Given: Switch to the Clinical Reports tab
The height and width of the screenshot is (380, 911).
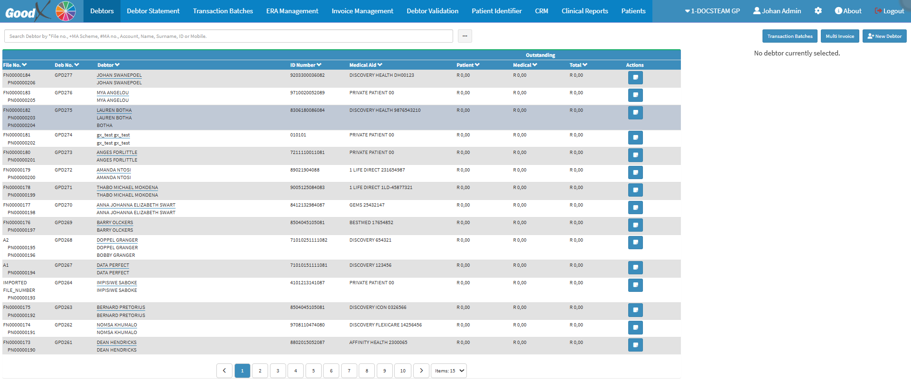Looking at the screenshot, I should click(x=585, y=11).
